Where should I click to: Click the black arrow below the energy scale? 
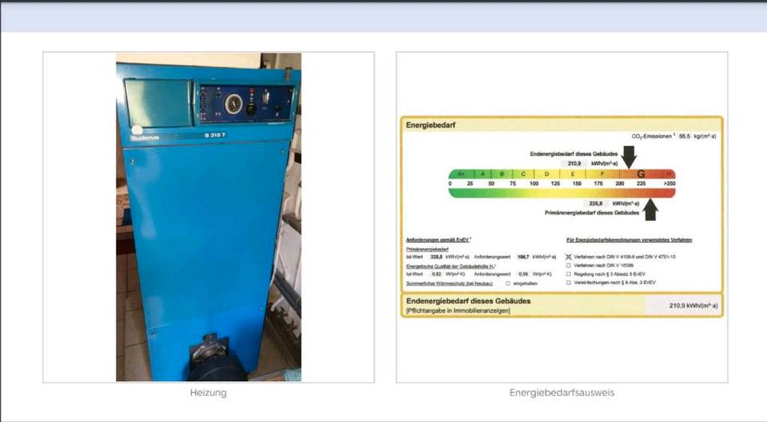[x=651, y=209]
